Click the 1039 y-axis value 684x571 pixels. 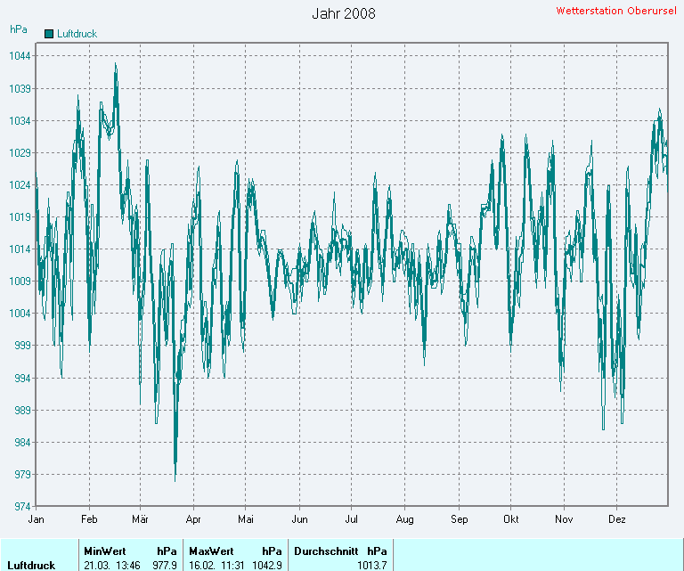coord(20,88)
